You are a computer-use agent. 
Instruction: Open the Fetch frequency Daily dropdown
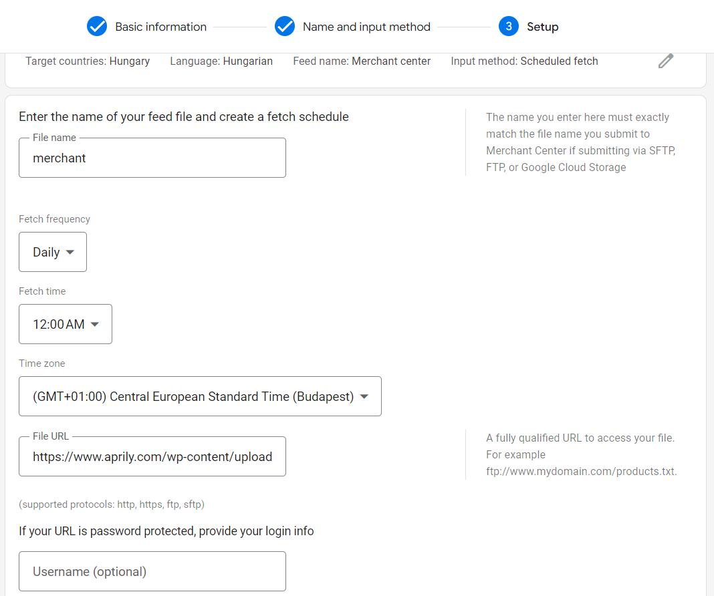tap(53, 252)
